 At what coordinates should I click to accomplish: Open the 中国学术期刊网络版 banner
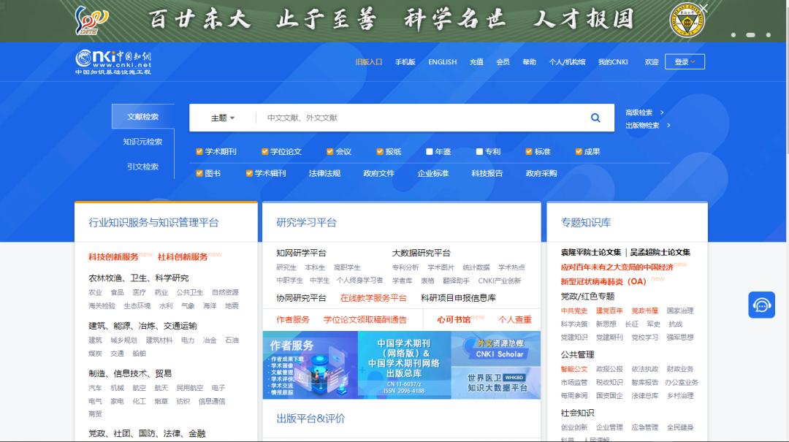(405, 364)
